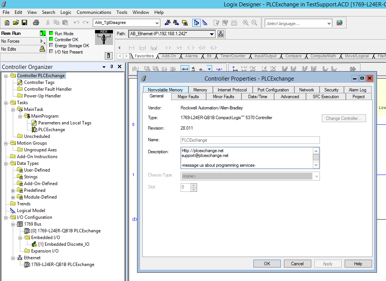Insert a normally open XIC contact
The height and width of the screenshot is (281, 386).
click(167, 48)
